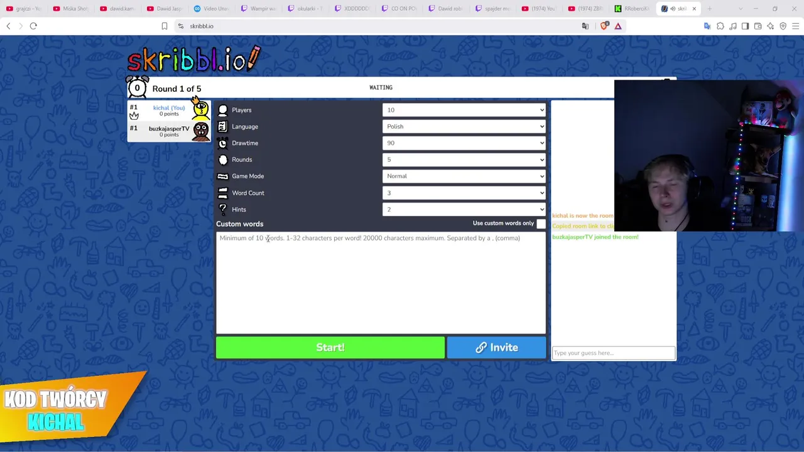The height and width of the screenshot is (452, 804).
Task: Click the Custom words heading
Action: (240, 224)
